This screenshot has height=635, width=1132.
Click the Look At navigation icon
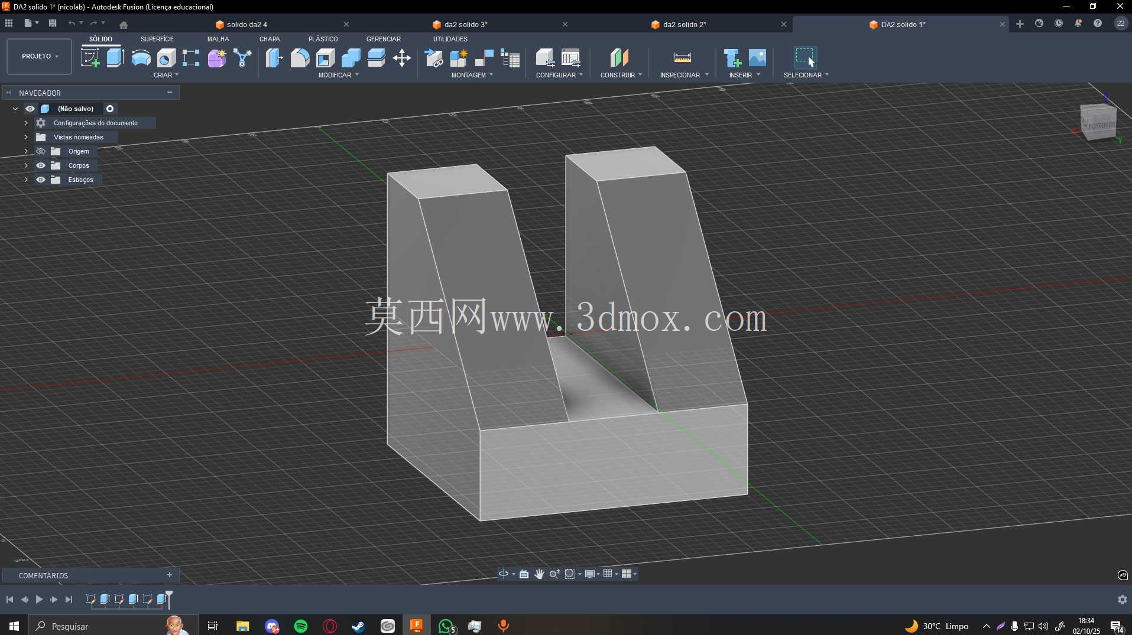tap(524, 574)
